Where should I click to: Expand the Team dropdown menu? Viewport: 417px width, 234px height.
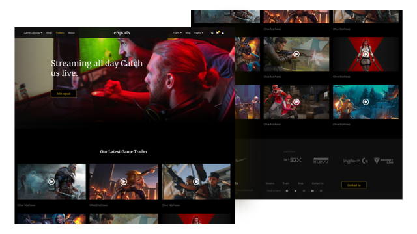click(x=177, y=33)
